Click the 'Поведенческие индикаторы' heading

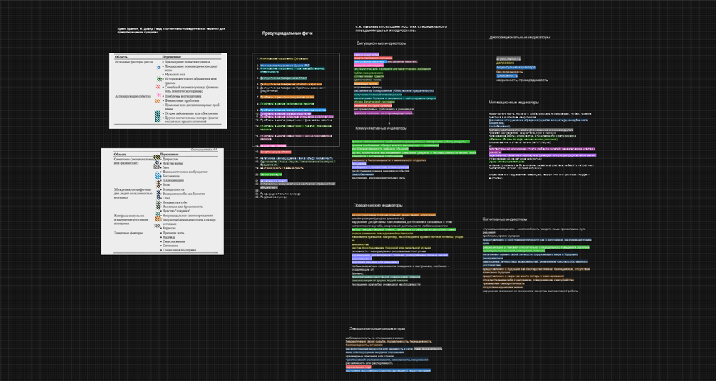(378, 205)
